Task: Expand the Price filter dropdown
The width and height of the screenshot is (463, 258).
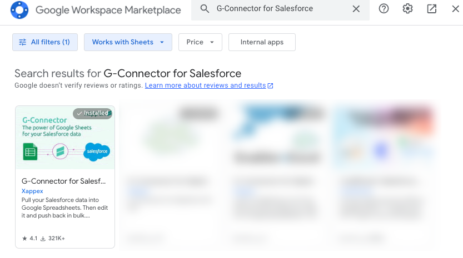Action: (200, 42)
